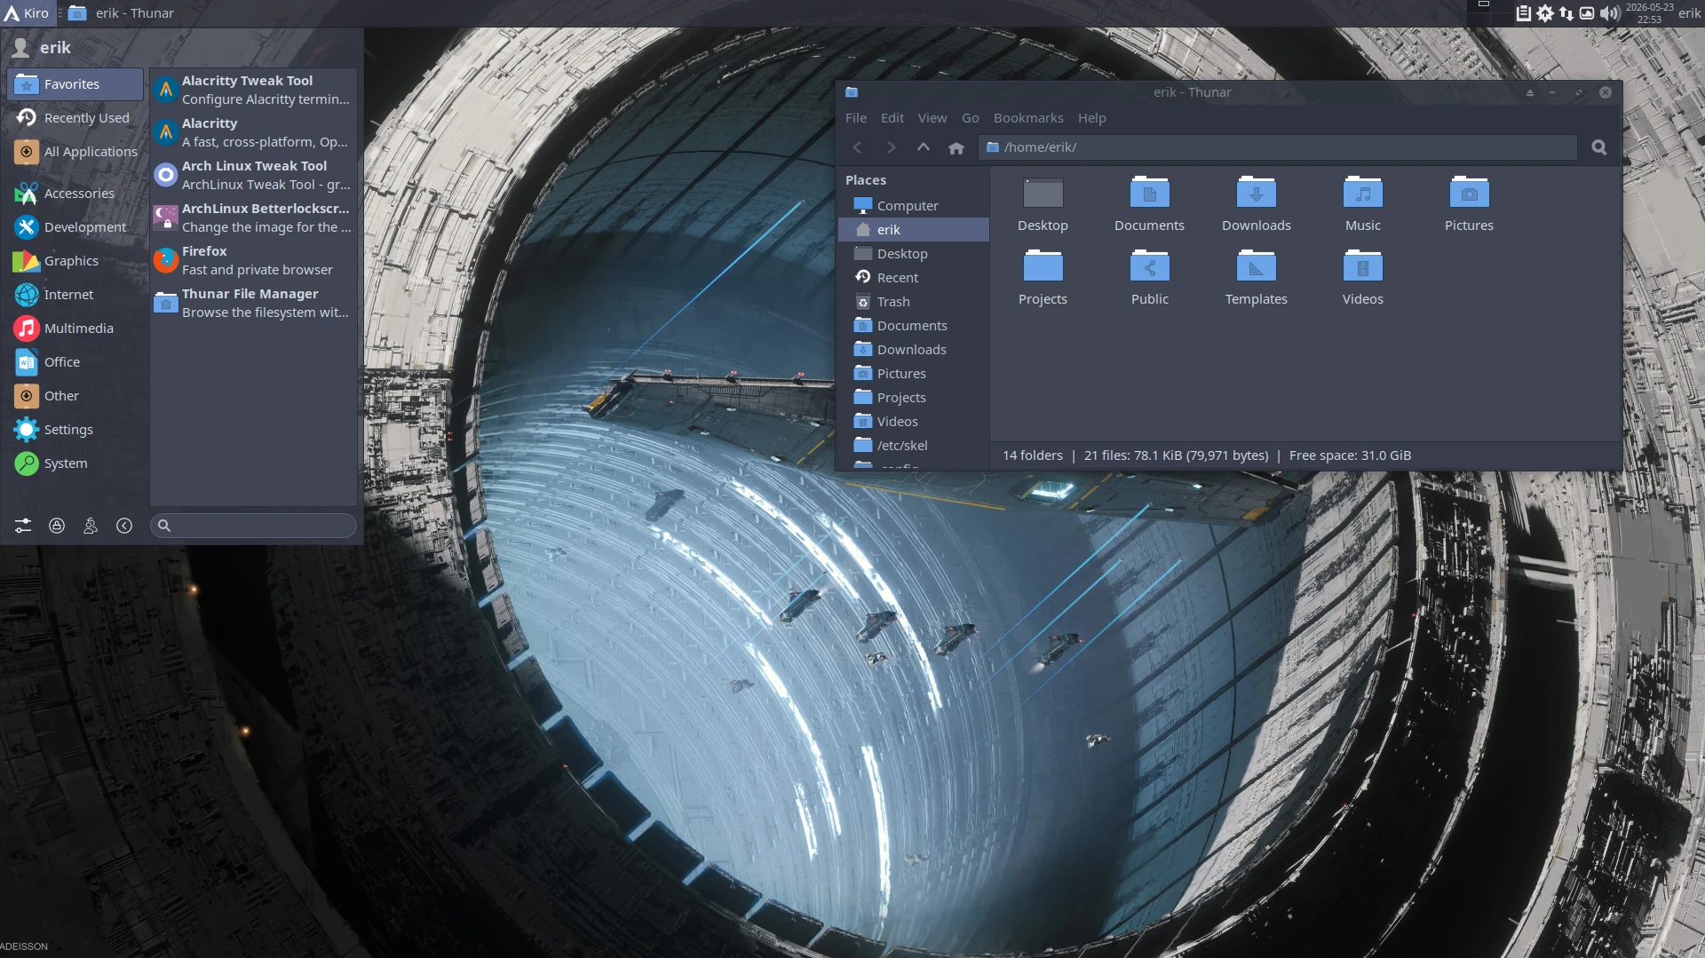Screen dimensions: 1705x958
Task: Select the Multimedia category
Action: point(75,329)
